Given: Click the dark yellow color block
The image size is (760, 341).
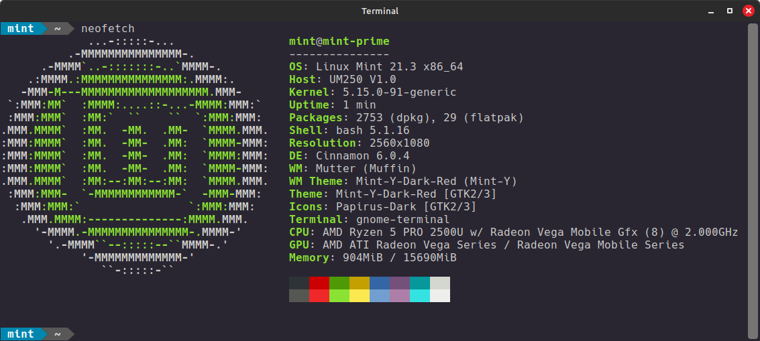Looking at the screenshot, I should [359, 283].
